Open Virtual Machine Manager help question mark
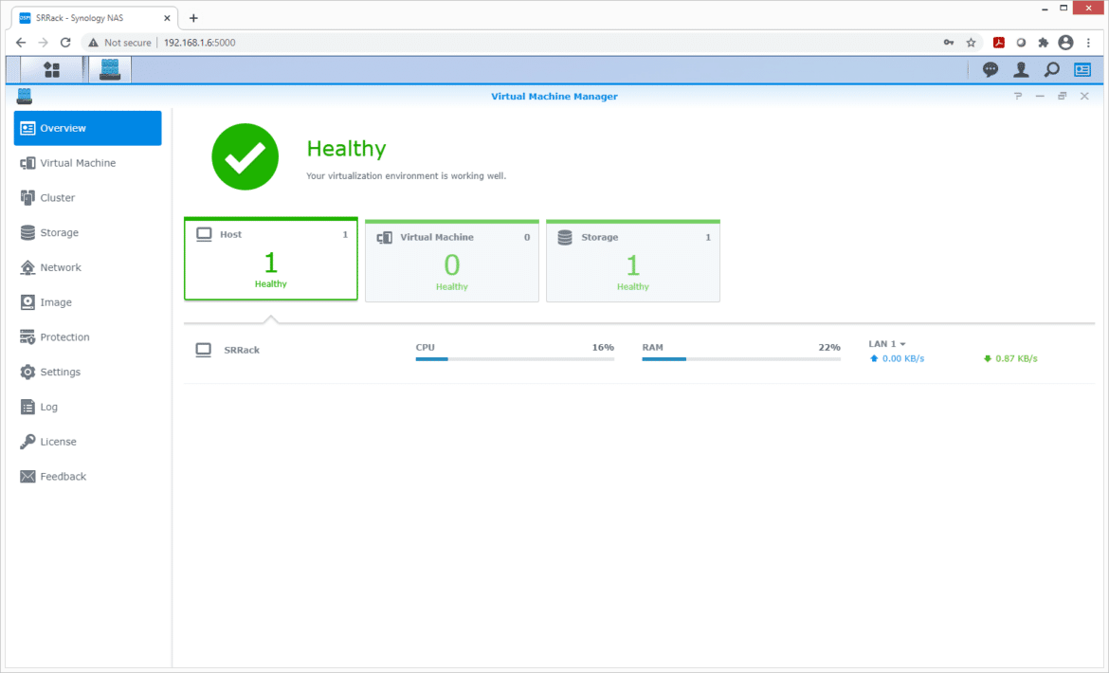 click(1018, 96)
